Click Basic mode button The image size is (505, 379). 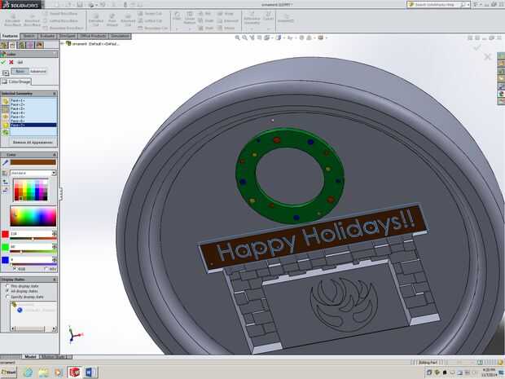20,71
